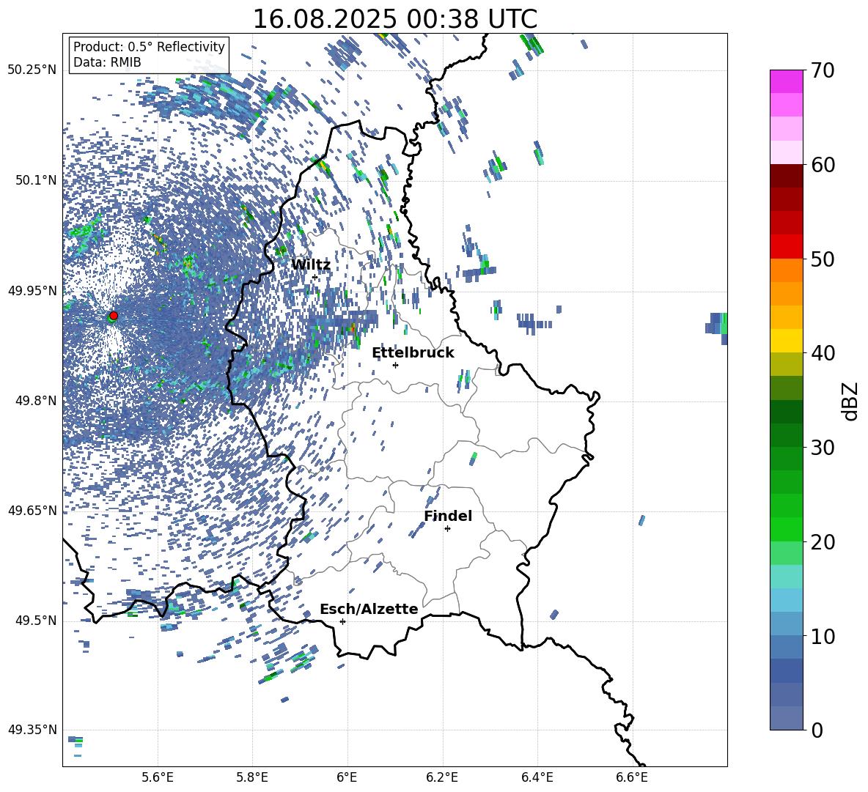Click the Wiltz city label
Viewport: 868px width, 792px height.
311,265
